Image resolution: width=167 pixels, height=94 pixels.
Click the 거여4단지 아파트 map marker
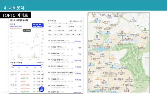click(x=101, y=28)
